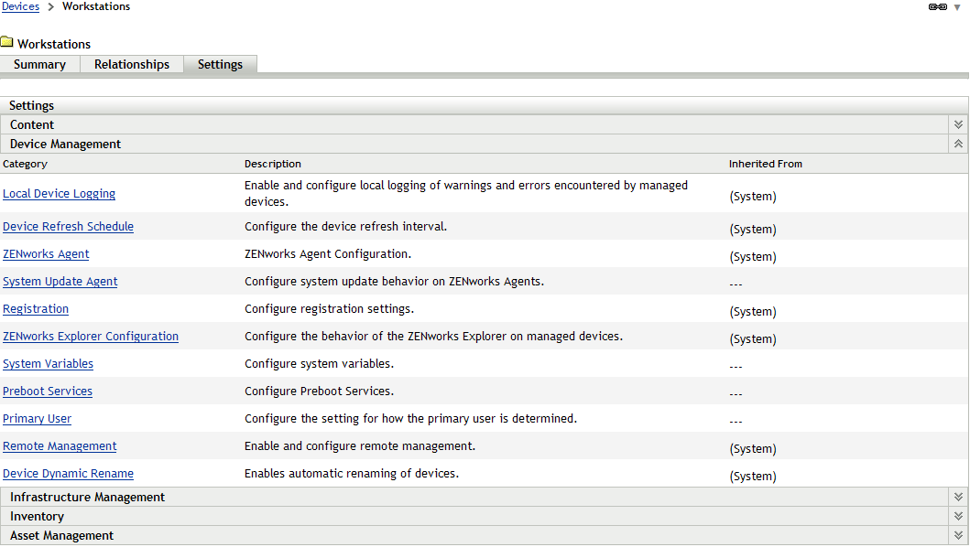Expand the Content settings section
This screenshot has width=970, height=547.
coord(957,123)
